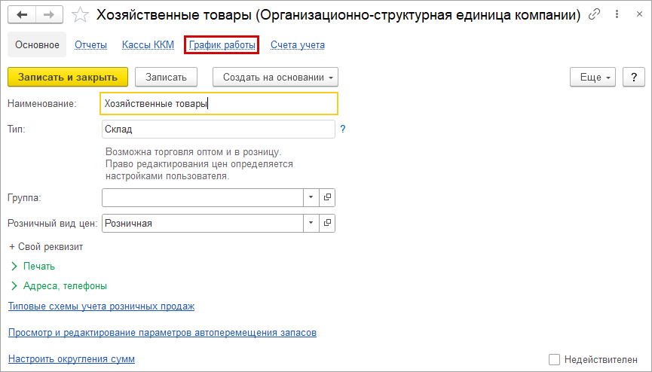Switch to the График работы tab

point(222,45)
